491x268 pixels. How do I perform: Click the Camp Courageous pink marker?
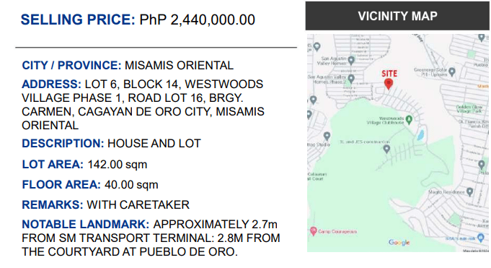313,231
